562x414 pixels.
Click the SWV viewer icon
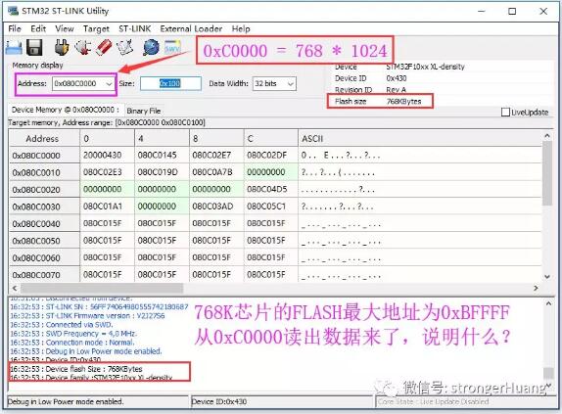[x=172, y=47]
